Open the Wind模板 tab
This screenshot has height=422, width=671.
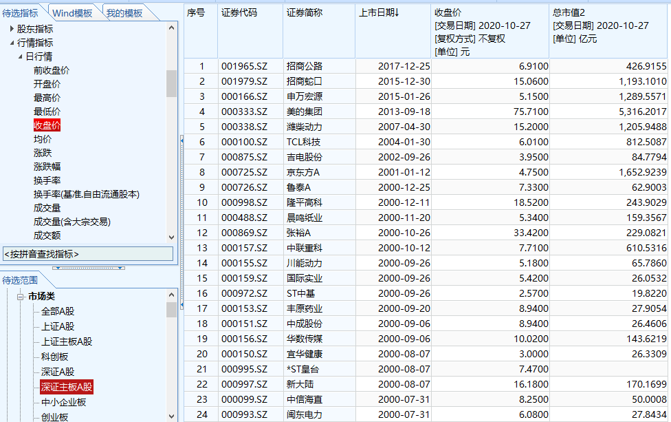click(72, 13)
